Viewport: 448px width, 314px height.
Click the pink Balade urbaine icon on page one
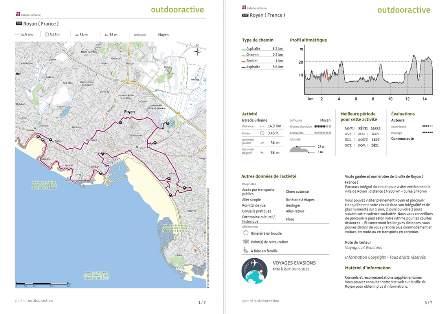18,14
